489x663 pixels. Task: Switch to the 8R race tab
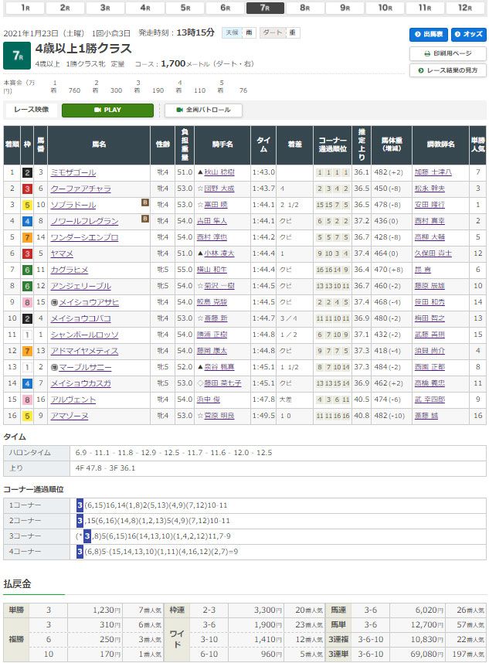[304, 8]
